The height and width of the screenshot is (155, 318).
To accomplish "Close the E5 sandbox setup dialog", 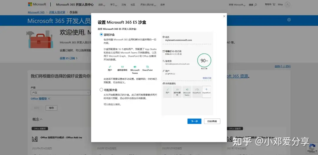I will click(x=224, y=16).
